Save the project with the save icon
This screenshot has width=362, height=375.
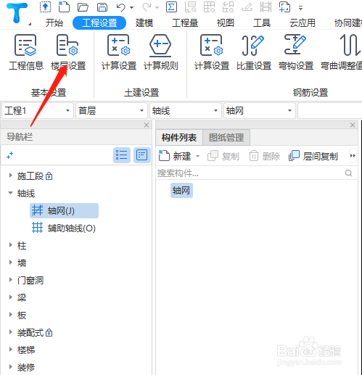(102, 7)
